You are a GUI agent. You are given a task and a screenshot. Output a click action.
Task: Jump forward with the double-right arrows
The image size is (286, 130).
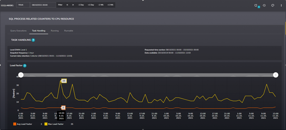73,5
